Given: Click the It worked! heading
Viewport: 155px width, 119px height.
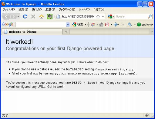Looking at the screenshot, I should 19,42.
